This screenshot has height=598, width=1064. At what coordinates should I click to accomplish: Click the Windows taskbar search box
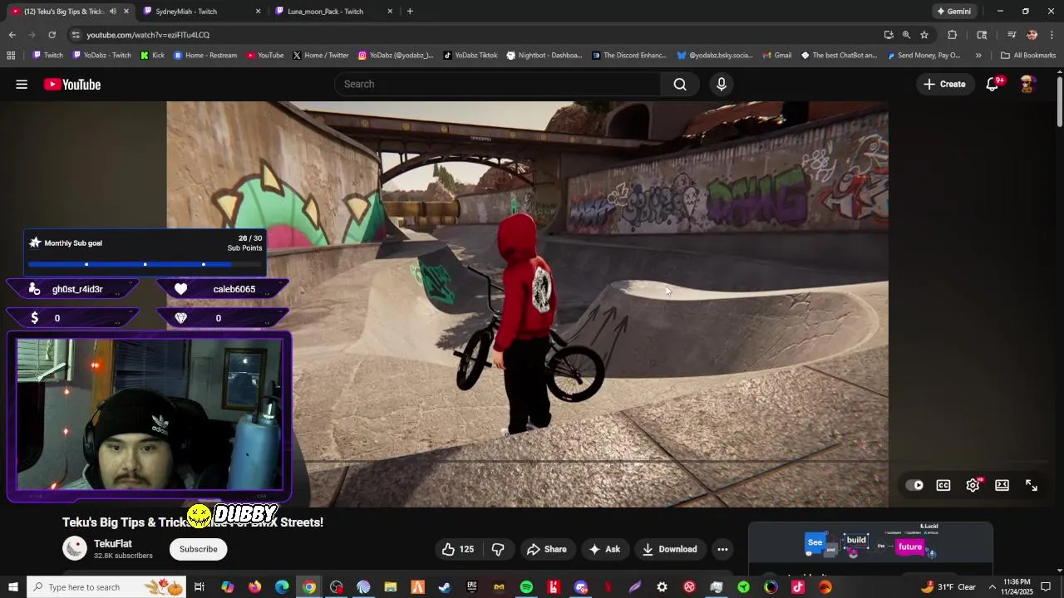click(106, 587)
